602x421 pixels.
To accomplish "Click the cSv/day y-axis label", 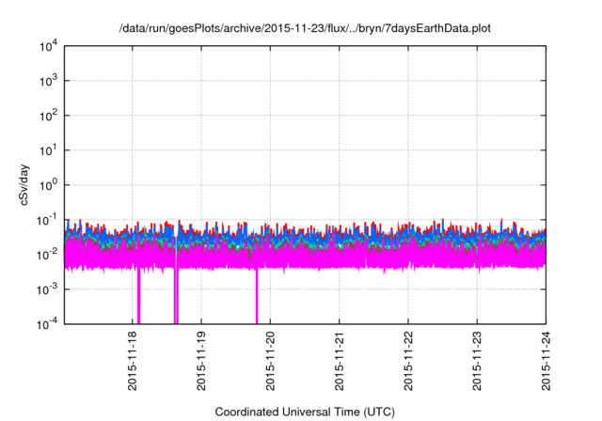I will pyautogui.click(x=24, y=185).
